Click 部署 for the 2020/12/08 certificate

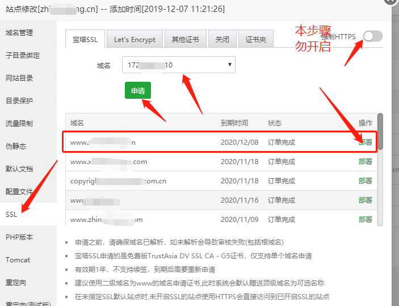coord(366,142)
